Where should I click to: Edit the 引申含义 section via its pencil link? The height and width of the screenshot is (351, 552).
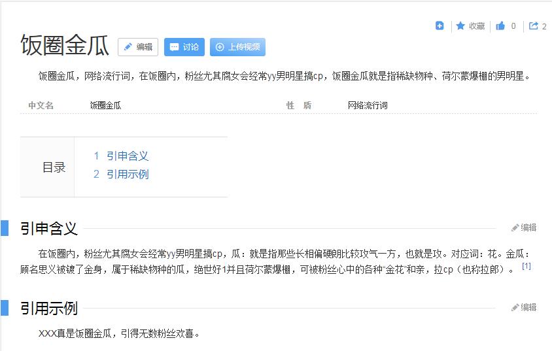pos(524,227)
